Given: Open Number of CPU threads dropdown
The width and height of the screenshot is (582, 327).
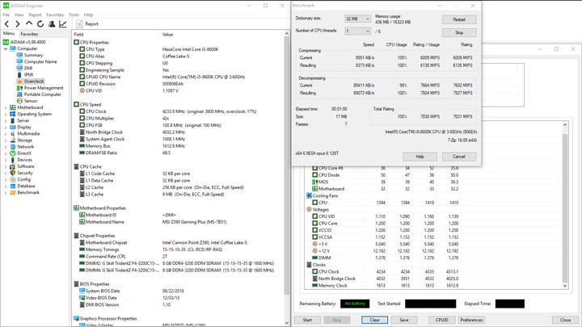Looking at the screenshot, I should 357,31.
